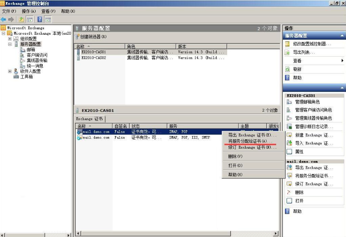
Task: Open the 操作(A) menu
Action: coord(29,11)
